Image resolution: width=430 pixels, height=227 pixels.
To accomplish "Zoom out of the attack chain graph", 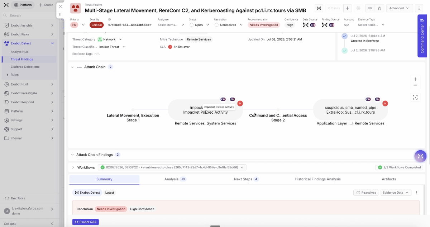I will coord(415,85).
